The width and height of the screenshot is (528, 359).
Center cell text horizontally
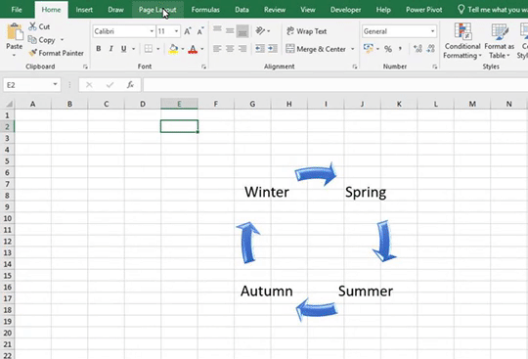click(230, 49)
